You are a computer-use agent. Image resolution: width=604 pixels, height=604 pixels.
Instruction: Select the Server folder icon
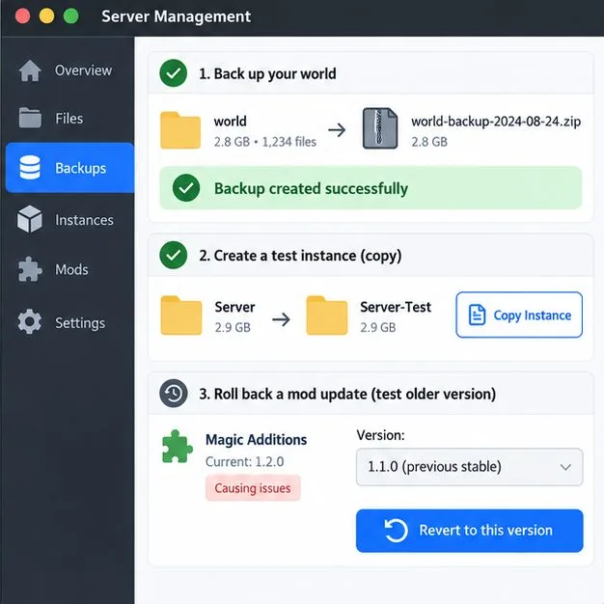181,316
